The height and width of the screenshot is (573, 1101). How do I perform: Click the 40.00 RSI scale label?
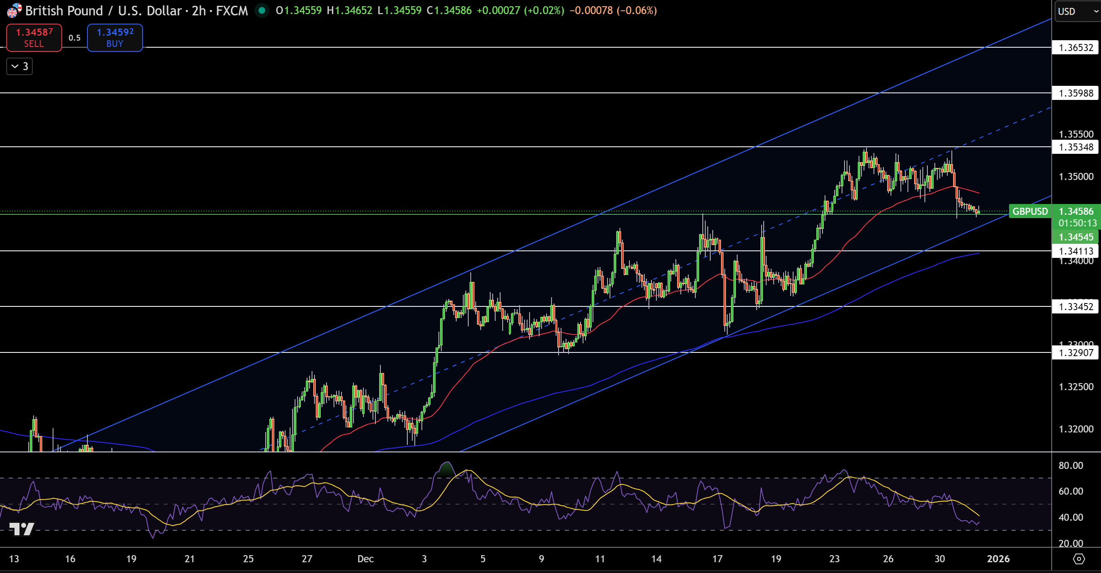pyautogui.click(x=1070, y=517)
